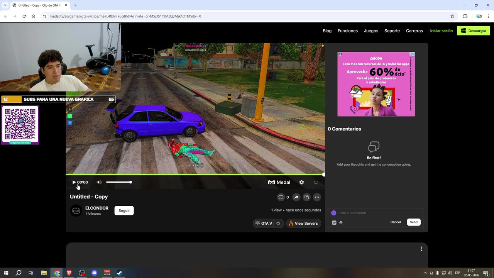Image resolution: width=494 pixels, height=278 pixels.
Task: Click the "1 followers" text
Action: (93, 214)
